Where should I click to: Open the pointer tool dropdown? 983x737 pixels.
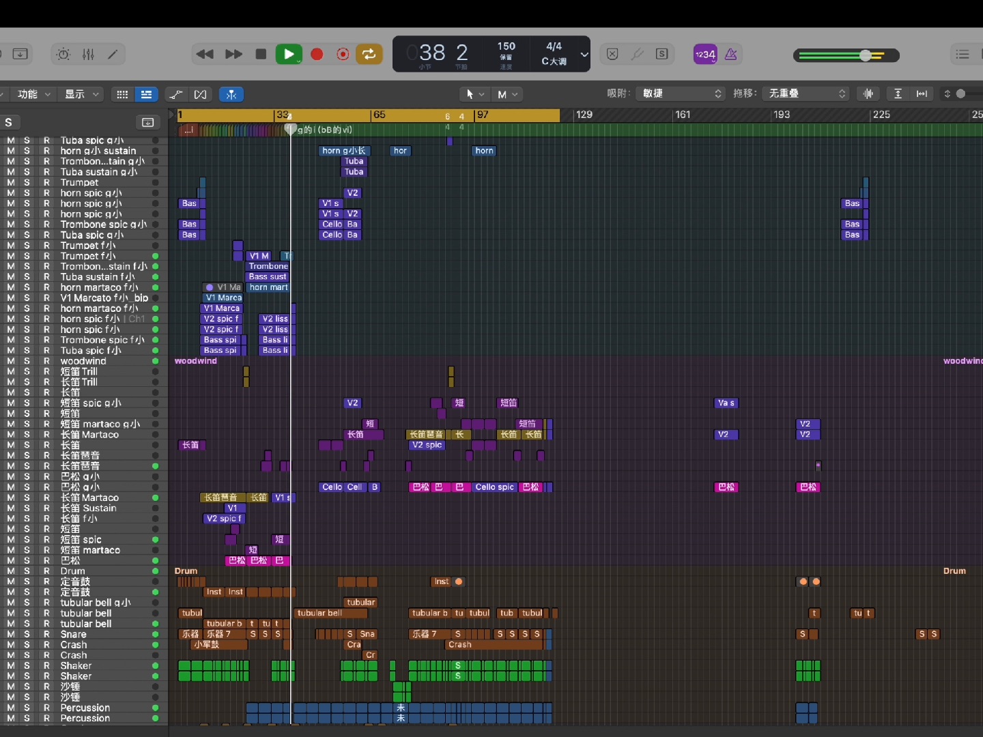tap(475, 94)
